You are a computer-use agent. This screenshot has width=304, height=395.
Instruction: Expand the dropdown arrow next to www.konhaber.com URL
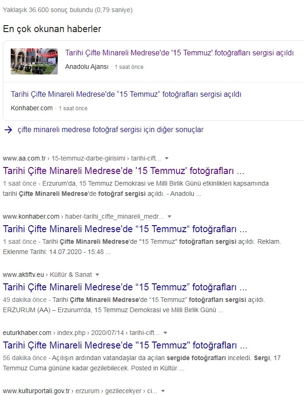pos(169,217)
